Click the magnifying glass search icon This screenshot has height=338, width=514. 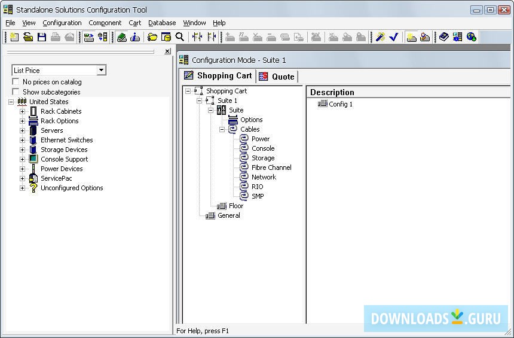tap(180, 37)
